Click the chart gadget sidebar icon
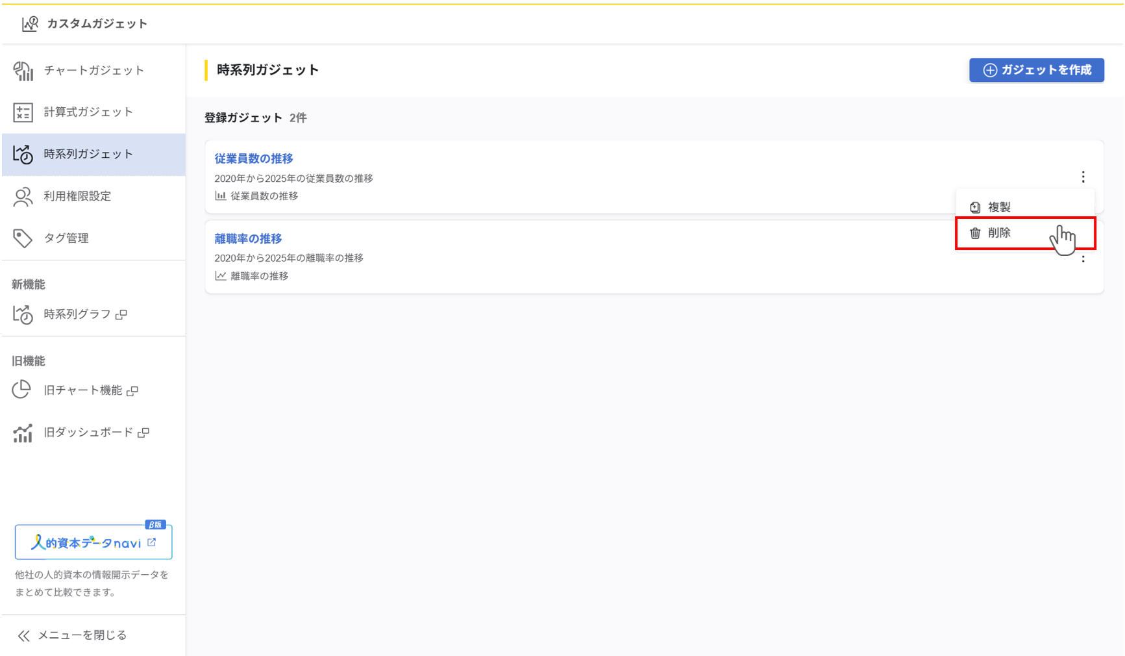The width and height of the screenshot is (1125, 656). [x=23, y=71]
